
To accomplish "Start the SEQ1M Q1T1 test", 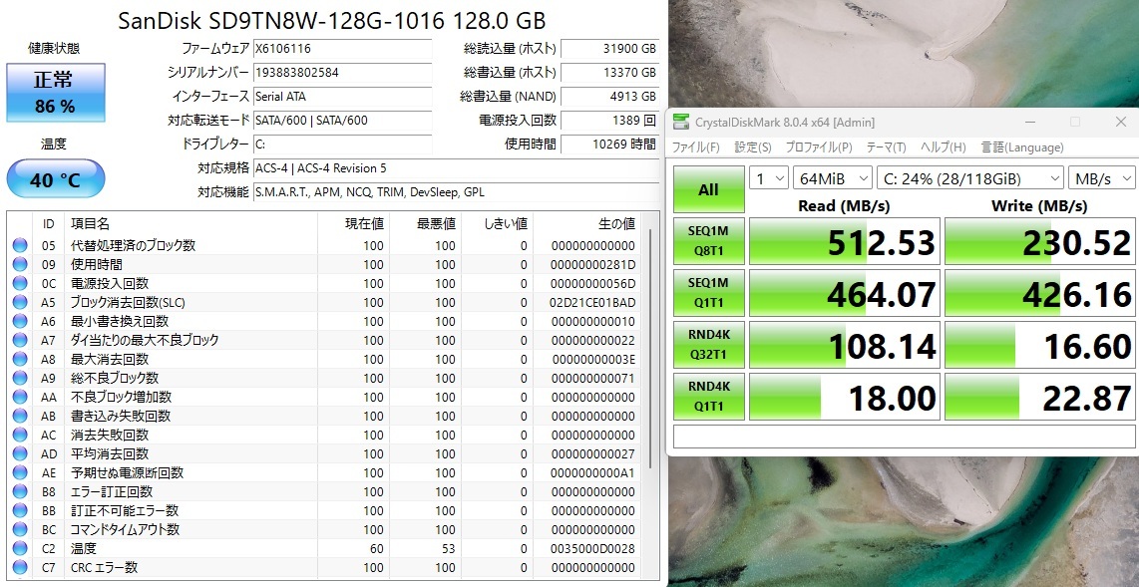I will point(708,292).
